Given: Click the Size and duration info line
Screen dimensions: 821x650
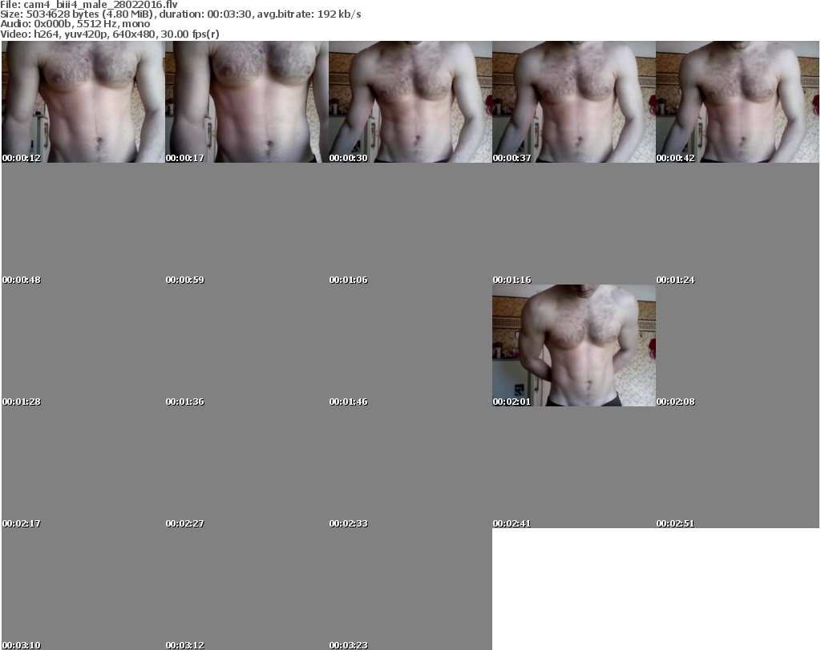Looking at the screenshot, I should coord(180,14).
